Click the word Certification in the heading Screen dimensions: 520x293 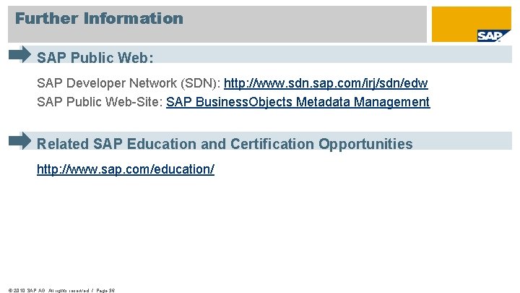pyautogui.click(x=272, y=143)
